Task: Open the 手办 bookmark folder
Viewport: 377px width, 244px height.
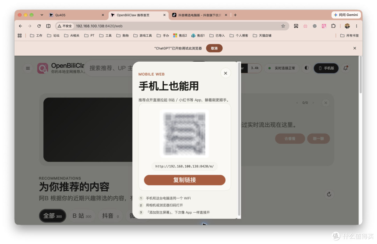Action: click(163, 36)
